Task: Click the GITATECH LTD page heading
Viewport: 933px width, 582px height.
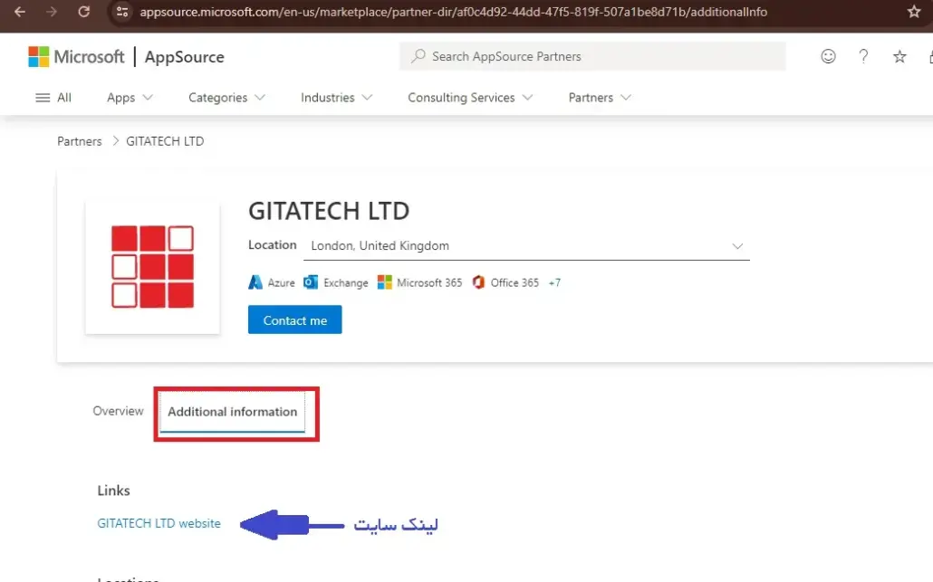Action: [329, 211]
